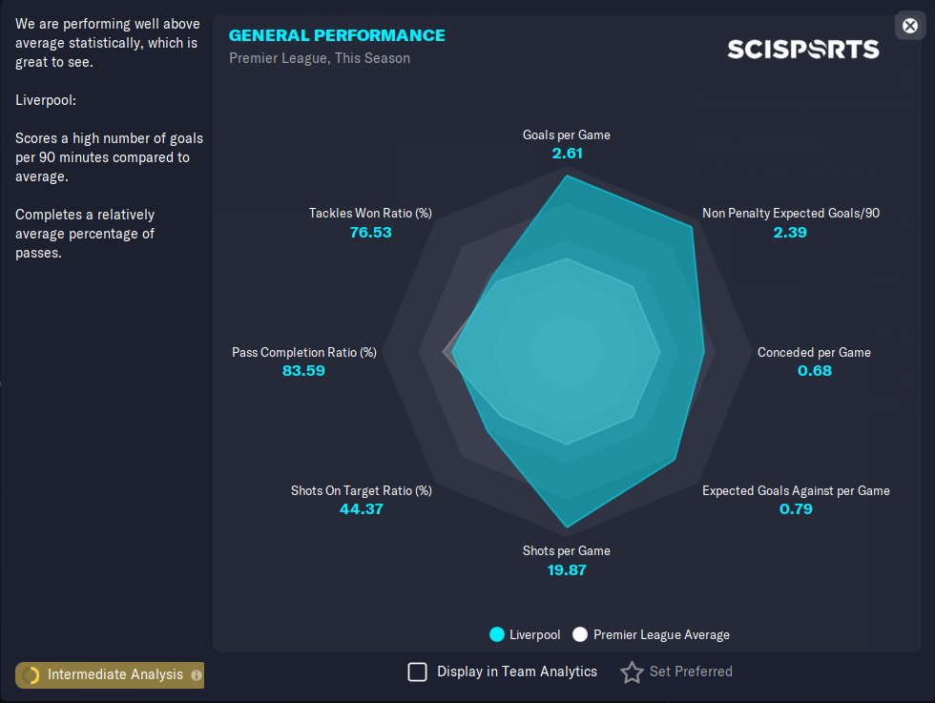Close the General Performance panel

tap(910, 26)
